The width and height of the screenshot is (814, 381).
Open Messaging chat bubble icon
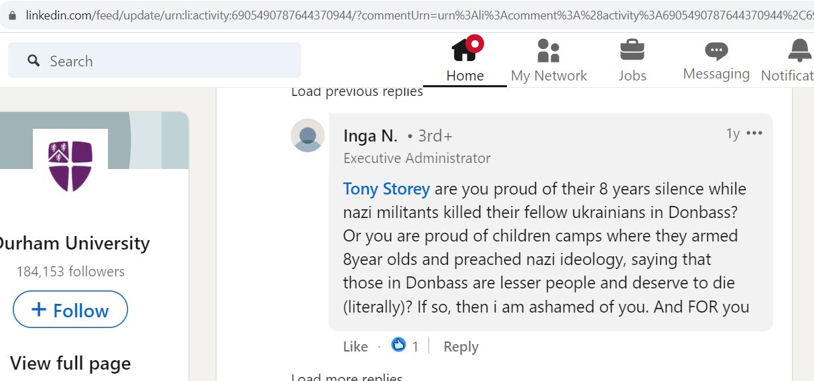click(716, 51)
